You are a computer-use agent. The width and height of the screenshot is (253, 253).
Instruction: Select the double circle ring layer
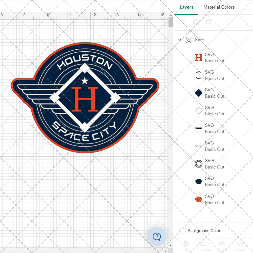(199, 164)
